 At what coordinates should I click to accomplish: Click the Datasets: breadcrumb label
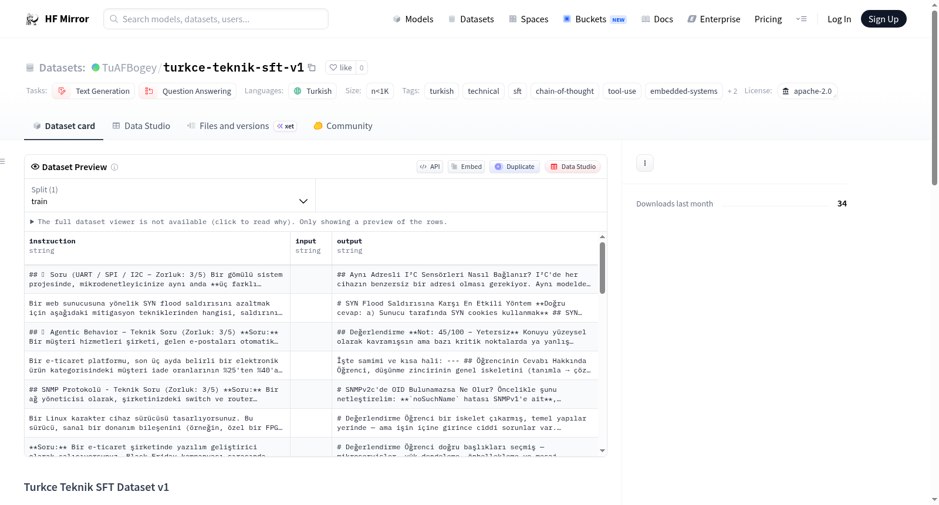pyautogui.click(x=62, y=68)
